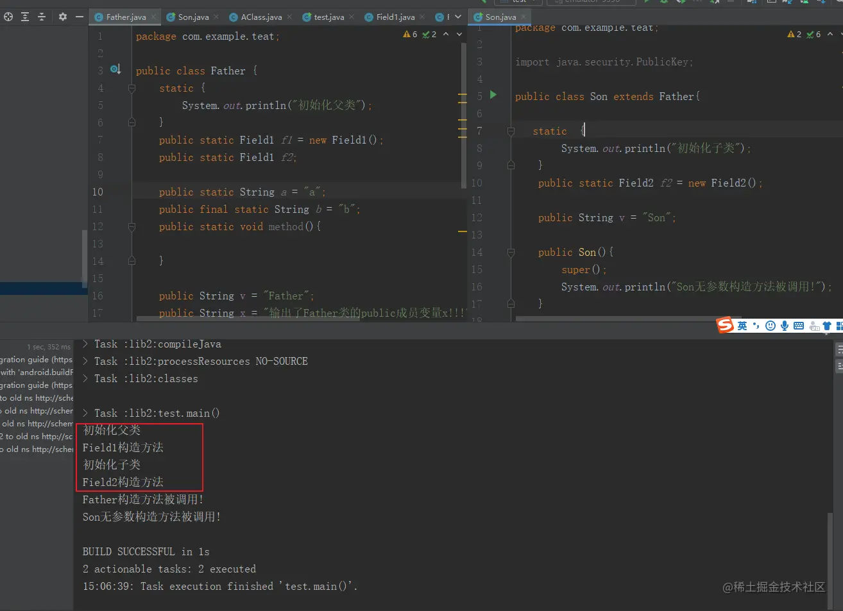Click 'Son无参数构造方法被调用!' console output line

pyautogui.click(x=152, y=517)
